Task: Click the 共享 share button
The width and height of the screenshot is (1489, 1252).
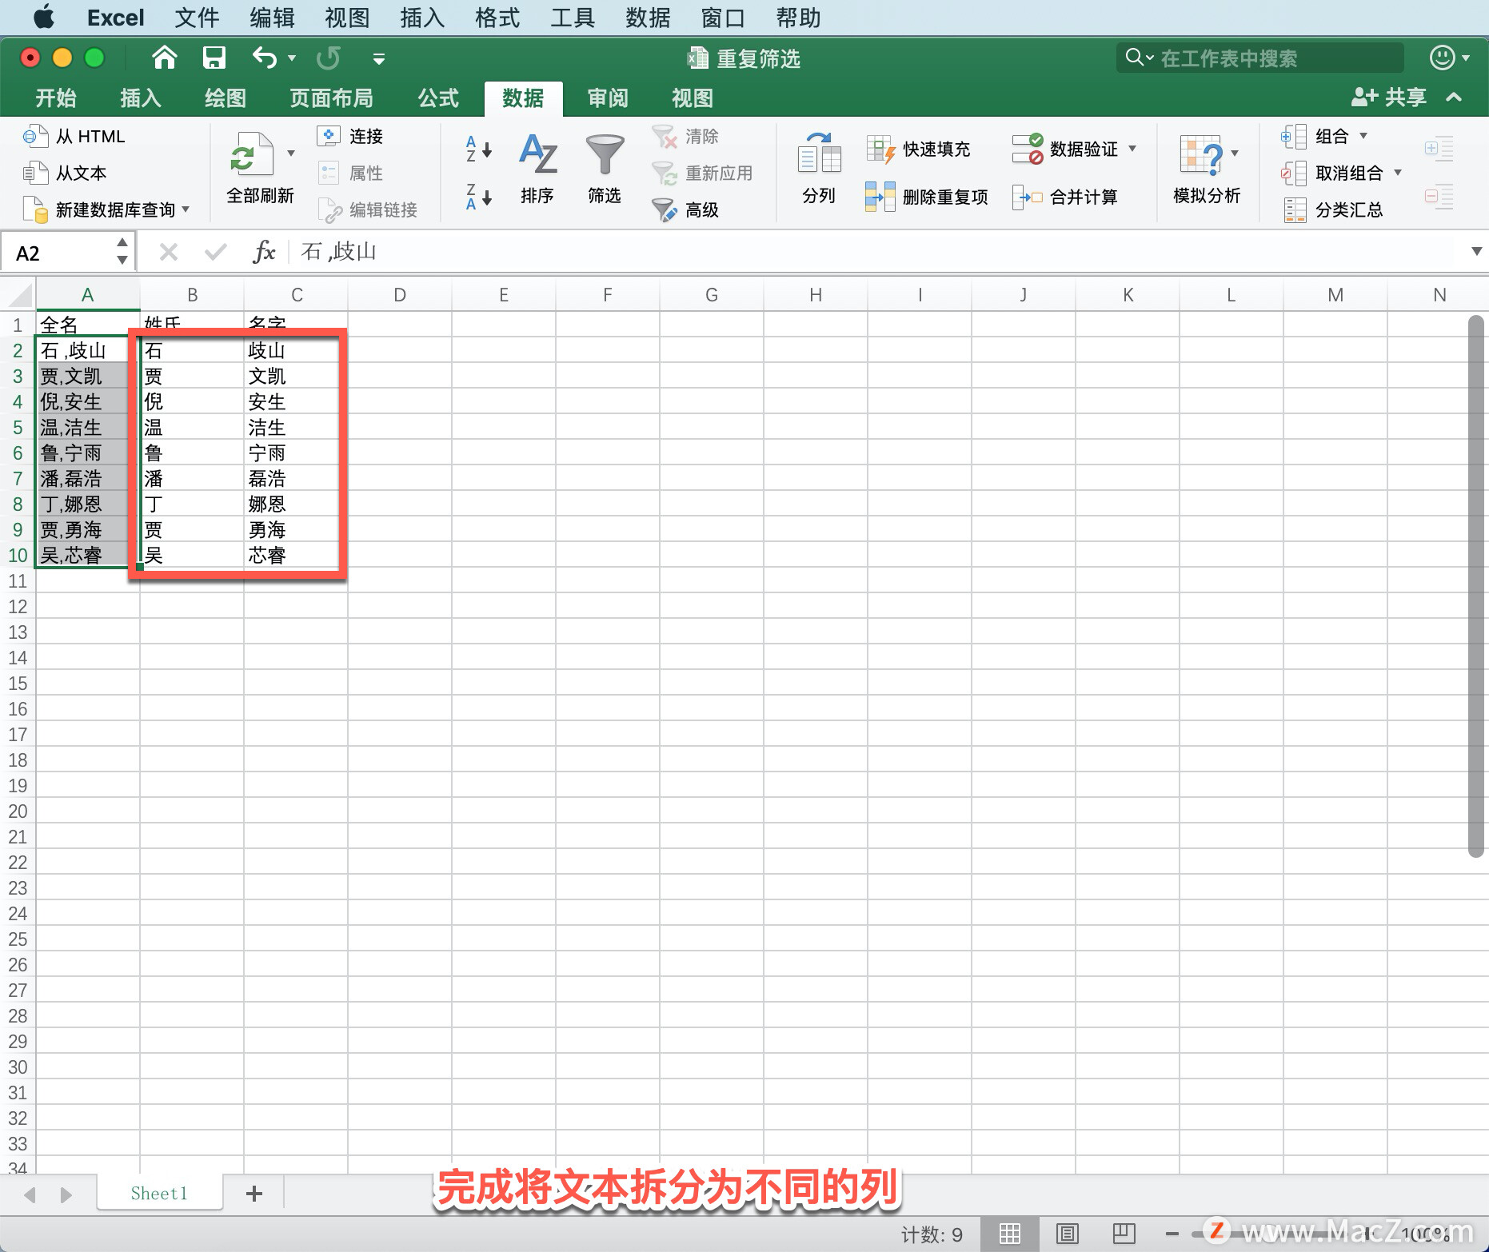Action: click(x=1389, y=98)
